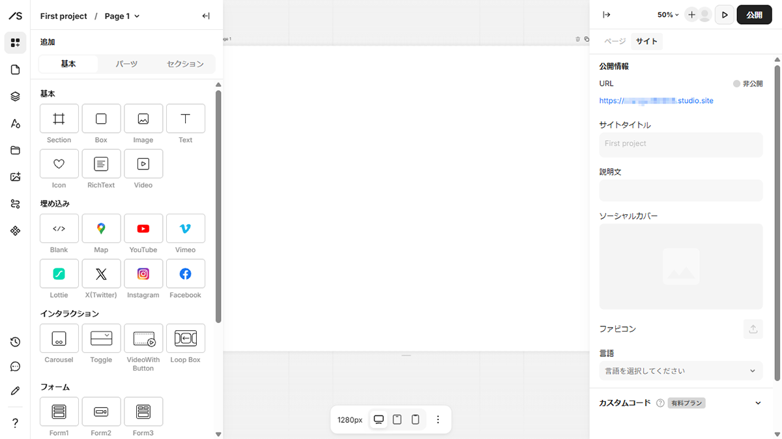Open the 50% zoom level dropdown
The width and height of the screenshot is (782, 439).
click(668, 15)
